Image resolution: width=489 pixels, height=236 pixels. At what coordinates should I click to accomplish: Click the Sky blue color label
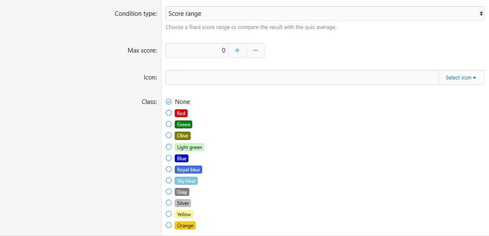coord(186,181)
